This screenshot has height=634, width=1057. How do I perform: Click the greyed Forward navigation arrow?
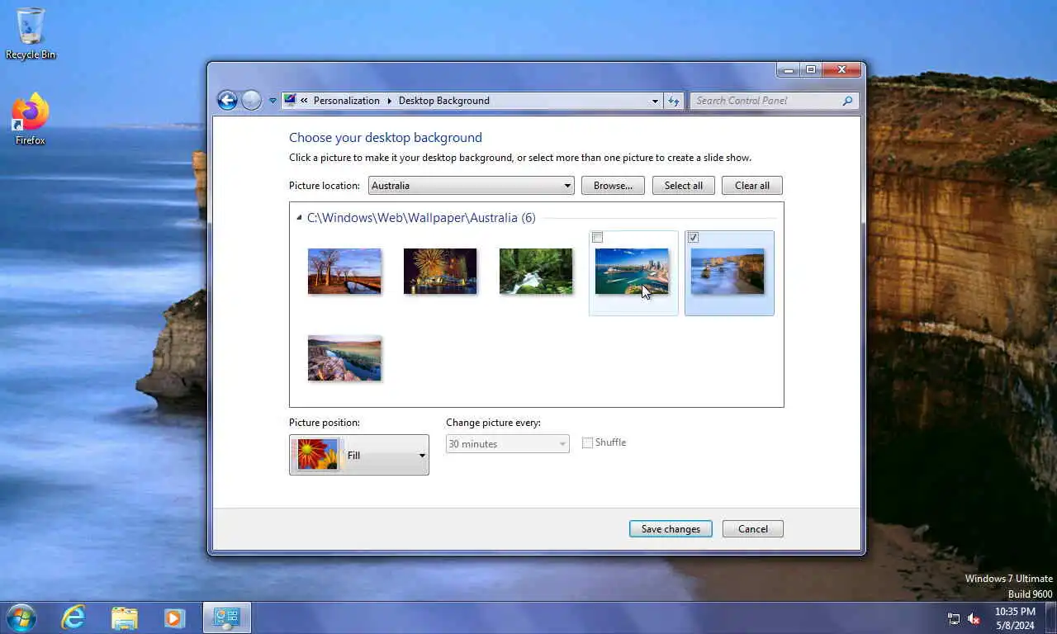pos(252,101)
